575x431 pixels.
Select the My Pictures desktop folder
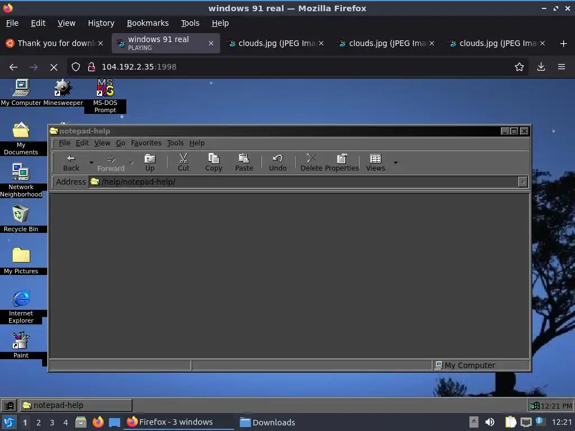[x=21, y=261]
